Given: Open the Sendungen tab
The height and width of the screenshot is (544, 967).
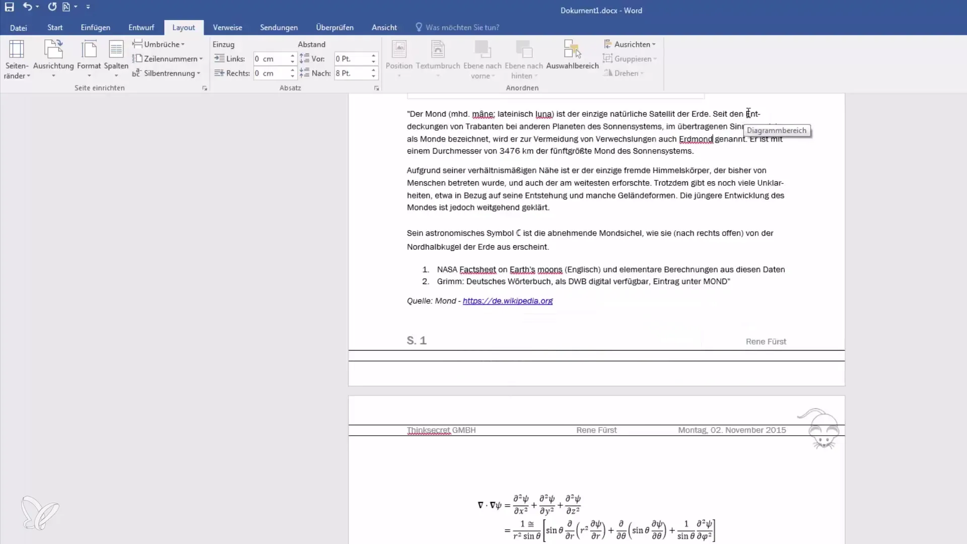Looking at the screenshot, I should click(279, 28).
